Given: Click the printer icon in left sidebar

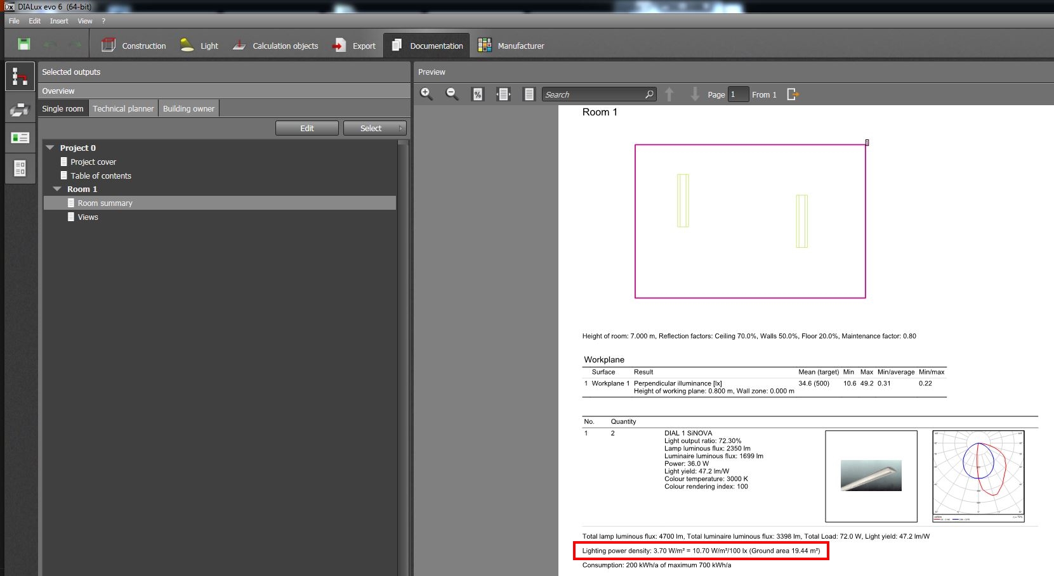Looking at the screenshot, I should pos(20,108).
